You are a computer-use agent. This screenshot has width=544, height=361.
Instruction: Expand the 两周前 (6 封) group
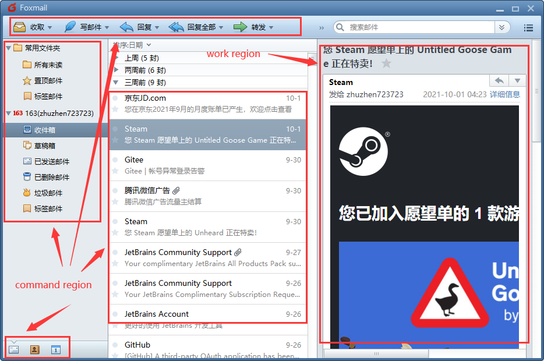tap(116, 70)
